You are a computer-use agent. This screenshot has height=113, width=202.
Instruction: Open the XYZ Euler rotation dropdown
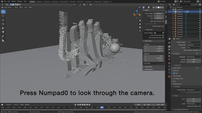tap(154, 63)
